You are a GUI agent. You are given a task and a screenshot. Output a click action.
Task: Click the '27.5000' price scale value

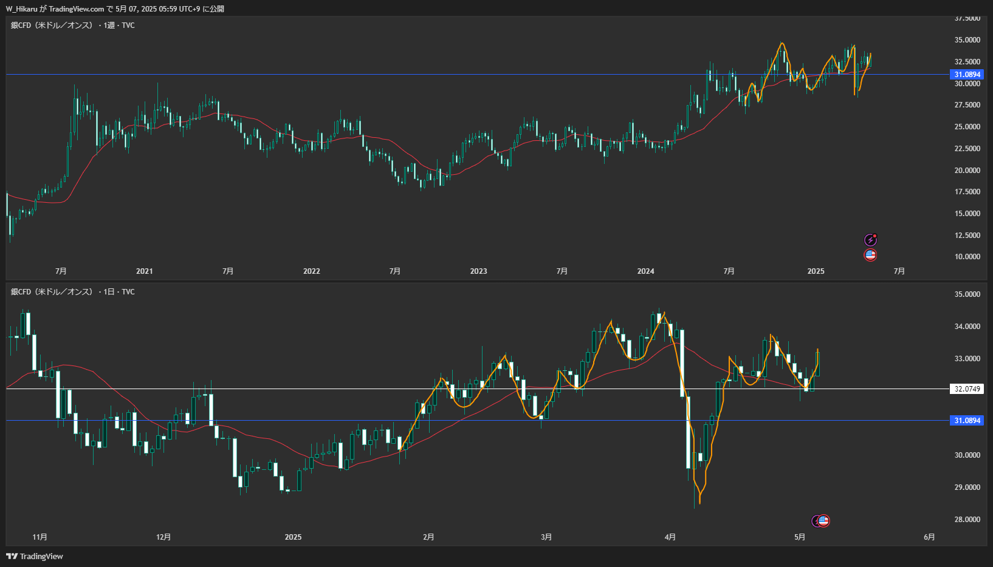967,105
